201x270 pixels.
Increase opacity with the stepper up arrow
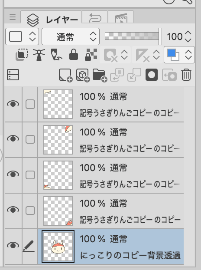click(x=188, y=33)
